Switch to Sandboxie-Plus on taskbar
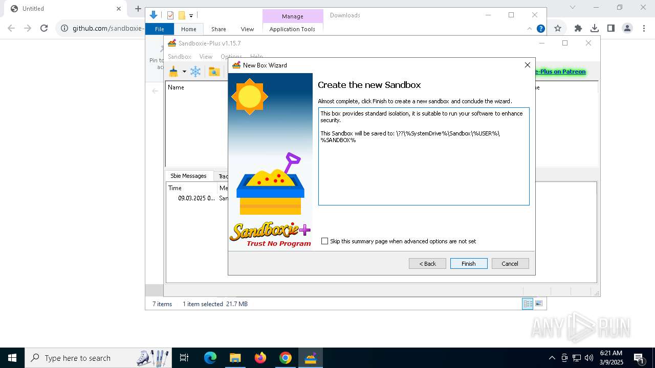Screen dimensions: 655x368 pyautogui.click(x=311, y=358)
